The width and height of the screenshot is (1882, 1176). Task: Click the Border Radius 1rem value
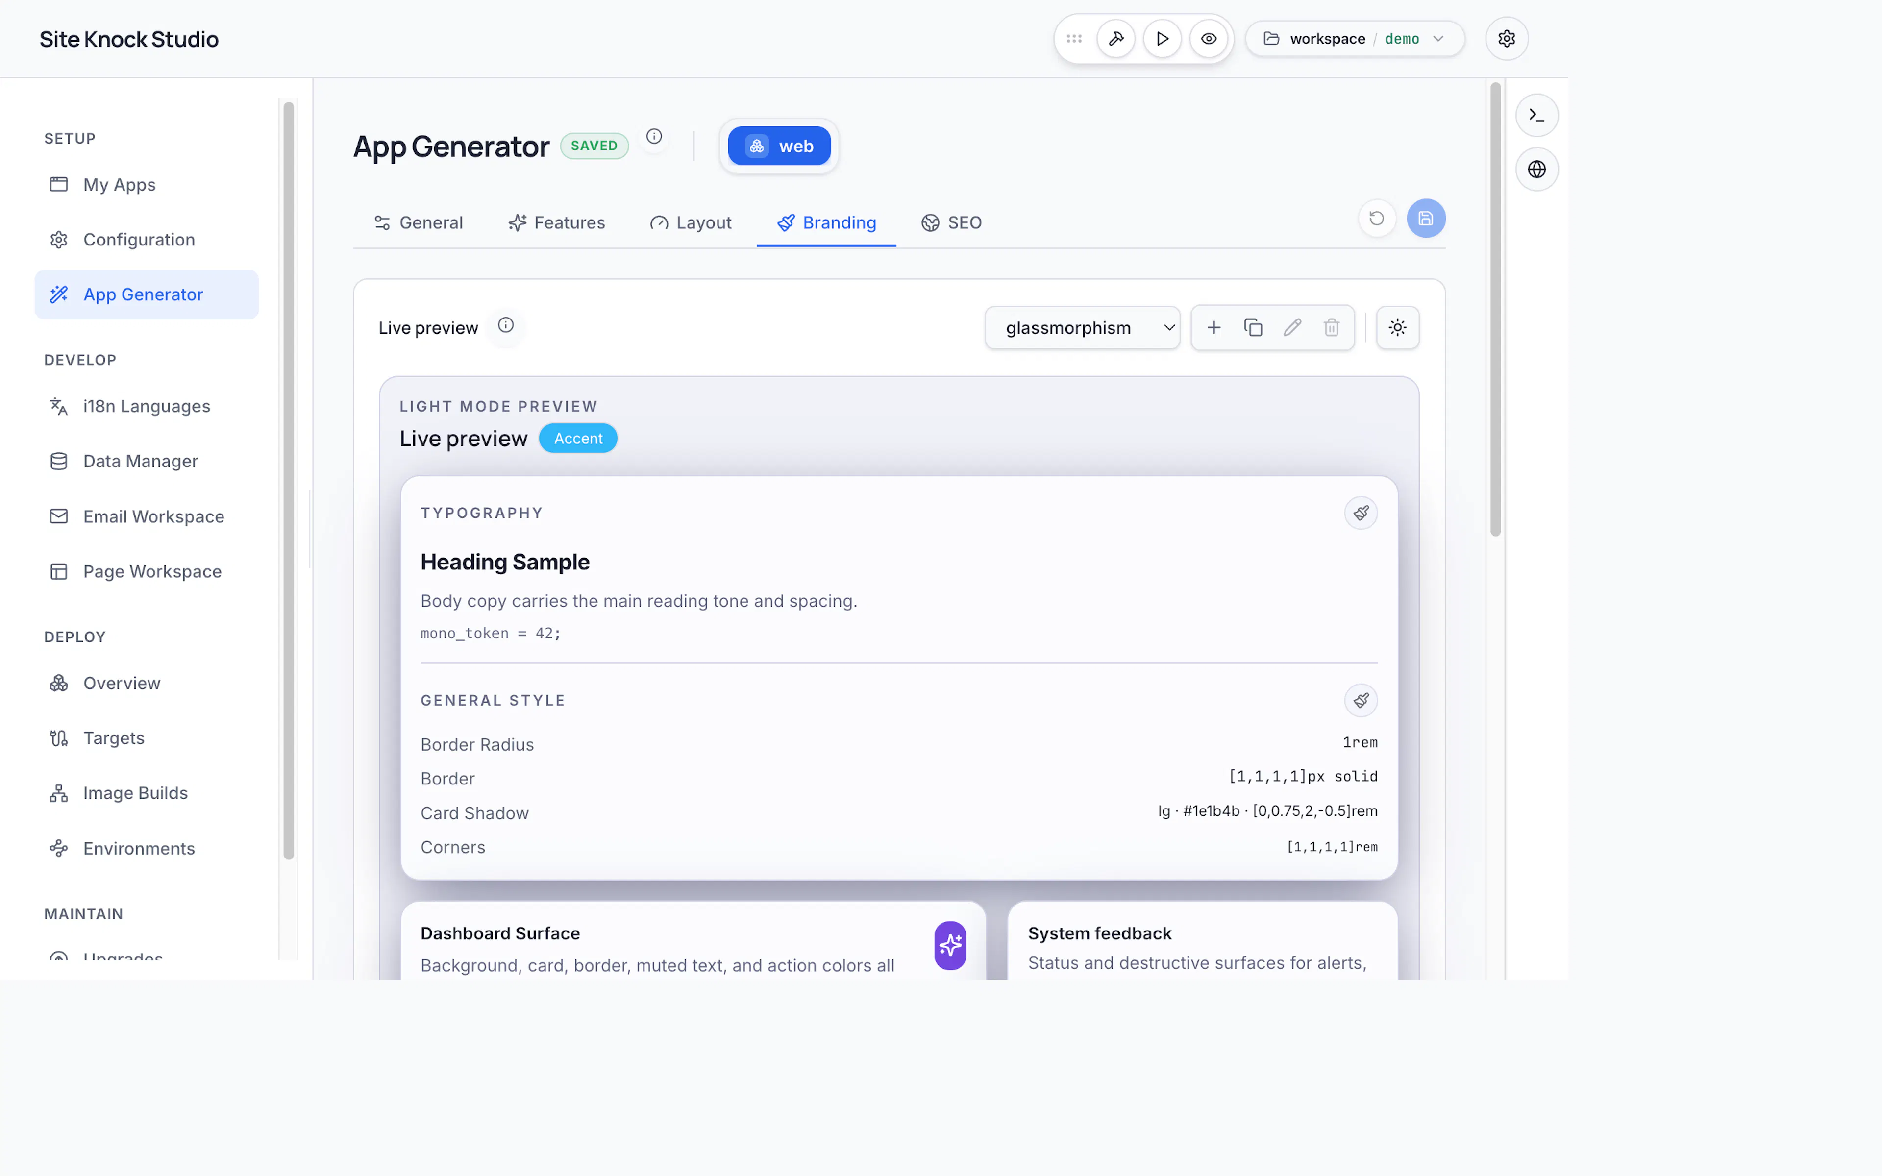(x=1360, y=743)
